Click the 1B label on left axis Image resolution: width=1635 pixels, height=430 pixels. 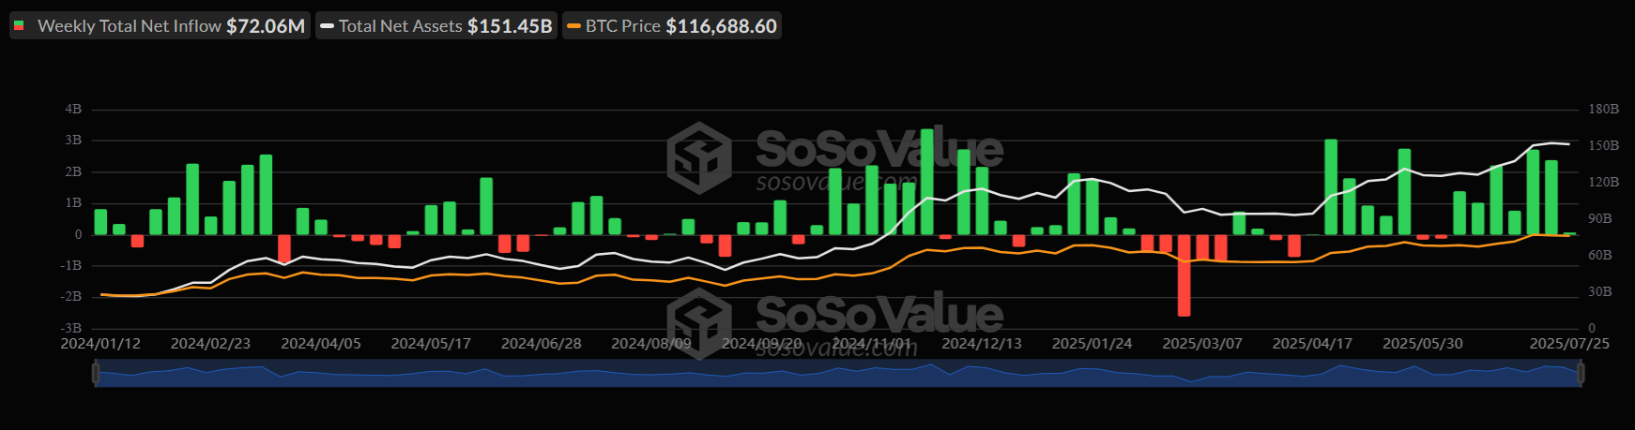coord(73,203)
